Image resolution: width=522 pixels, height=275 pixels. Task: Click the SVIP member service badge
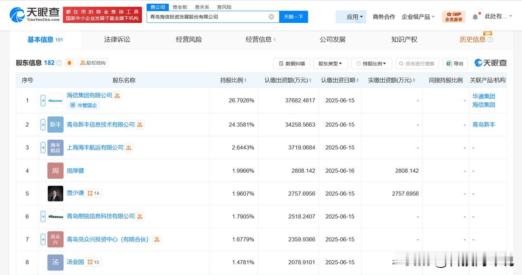(454, 17)
